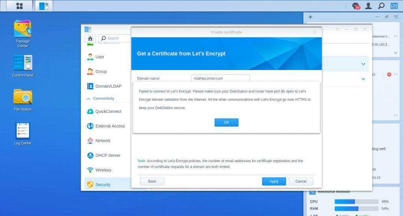This screenshot has height=216, width=403.
Task: Go Back in certificate wizard
Action: point(152,181)
